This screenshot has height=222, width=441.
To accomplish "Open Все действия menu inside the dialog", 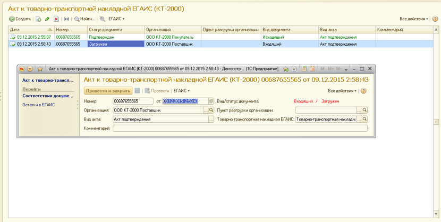I will coord(342,91).
